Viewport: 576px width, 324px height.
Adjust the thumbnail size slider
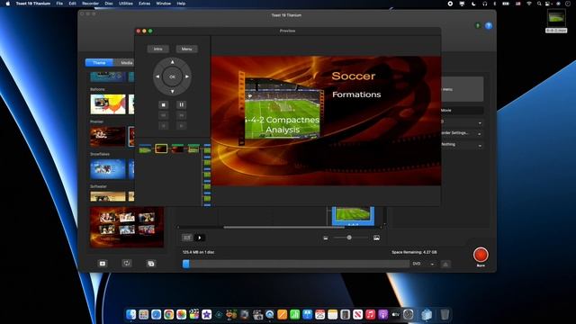click(349, 238)
